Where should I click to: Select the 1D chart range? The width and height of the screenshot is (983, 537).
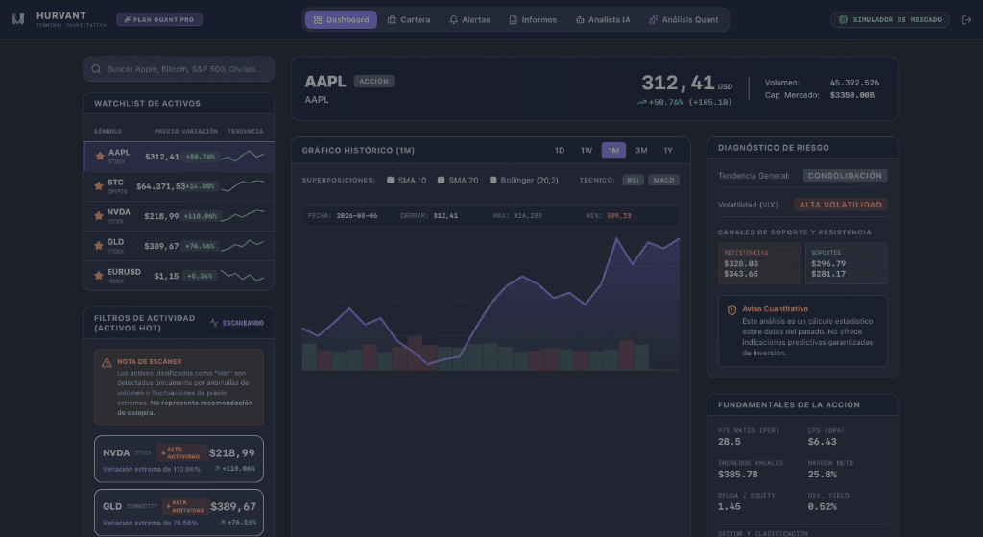pyautogui.click(x=560, y=150)
